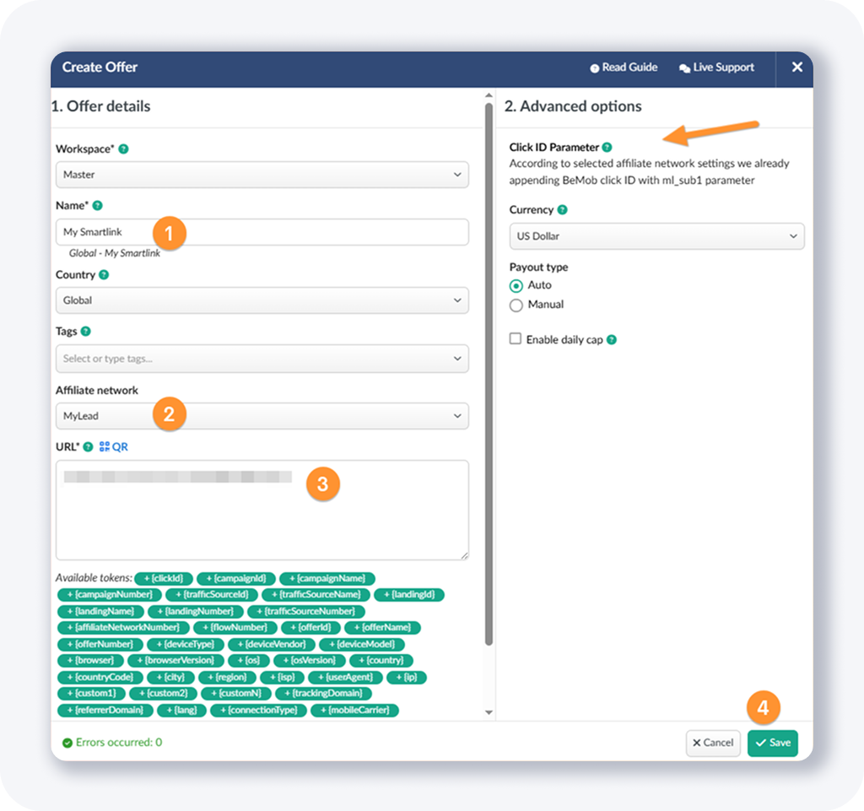Enable the daily cap checkbox
864x811 pixels.
coord(516,339)
